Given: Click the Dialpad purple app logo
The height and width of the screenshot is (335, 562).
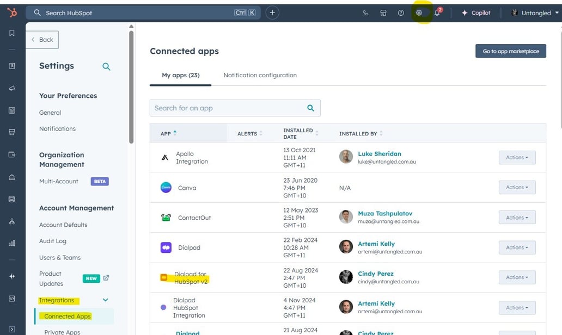Looking at the screenshot, I should [x=166, y=247].
